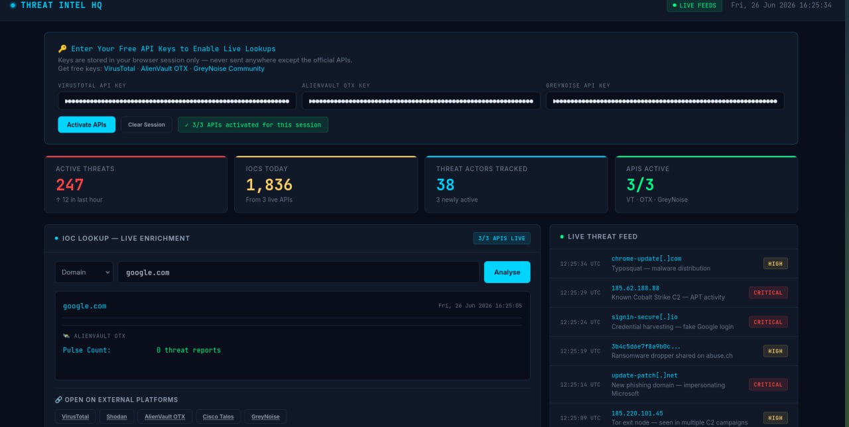This screenshot has height=427, width=849.
Task: Click the Clear Session button
Action: pyautogui.click(x=147, y=125)
